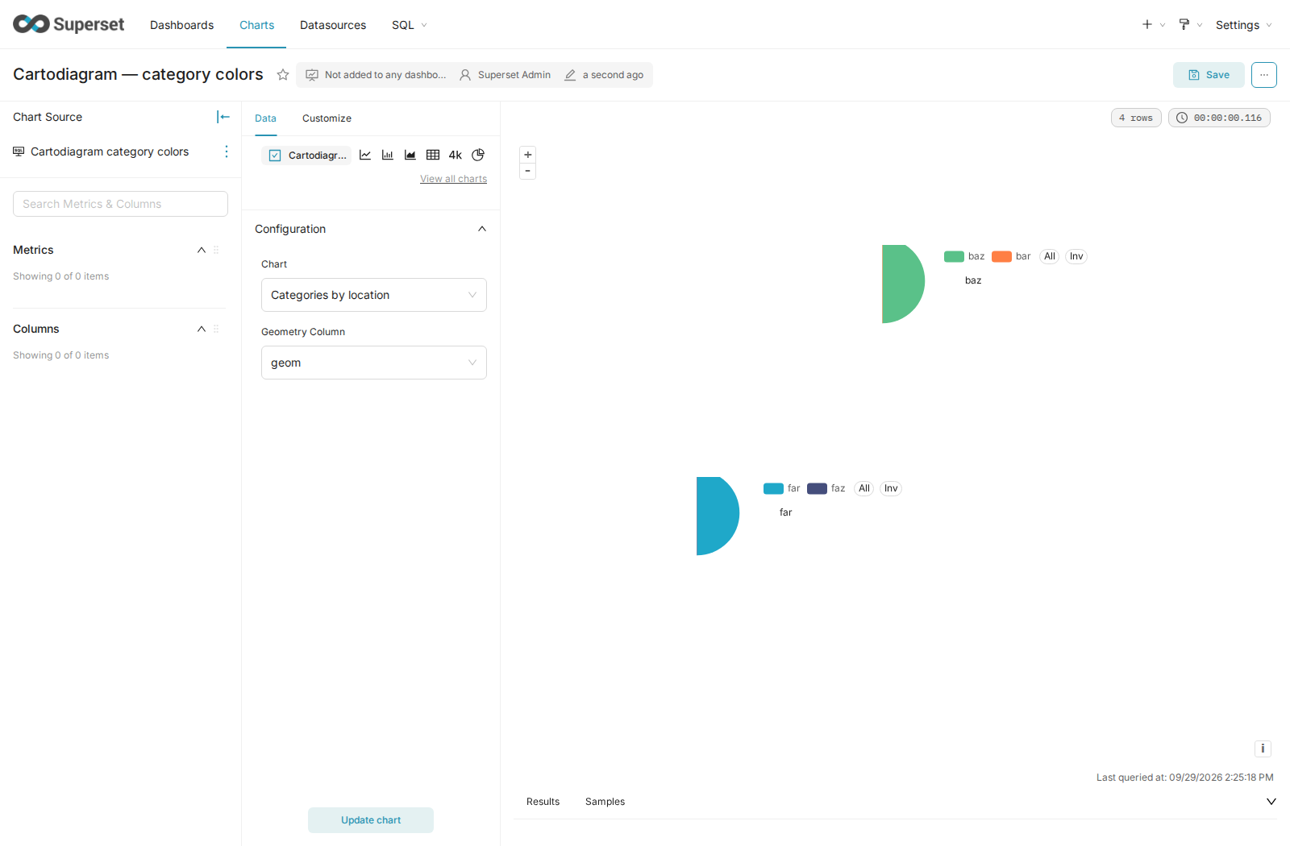Screen dimensions: 1290x846
Task: Zoom out on the map
Action: tap(528, 171)
